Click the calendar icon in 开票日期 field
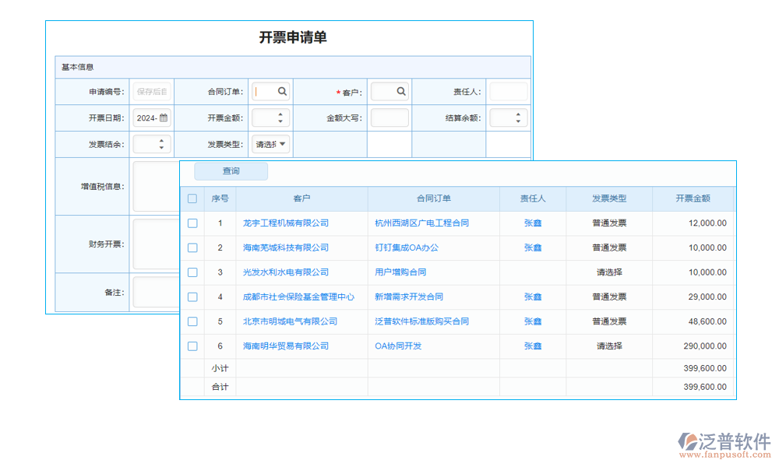This screenshot has height=467, width=779. pyautogui.click(x=162, y=118)
